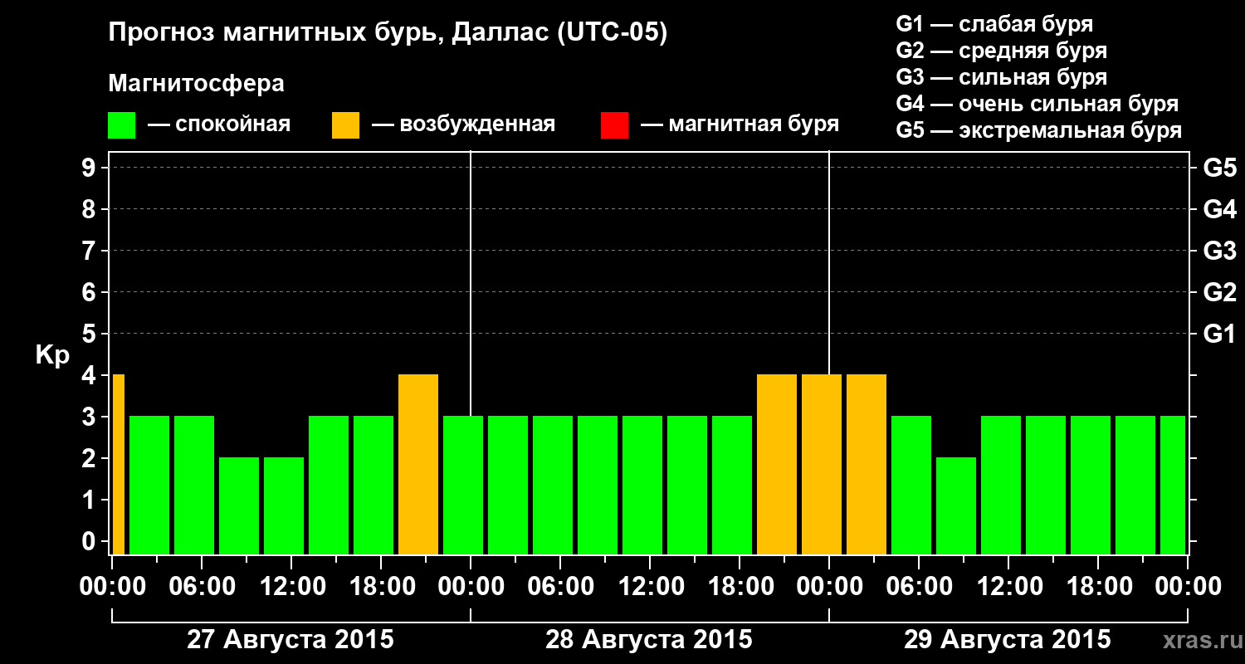Click the '— магнитная буря' legend label
This screenshot has width=1245, height=664.
coord(740,124)
